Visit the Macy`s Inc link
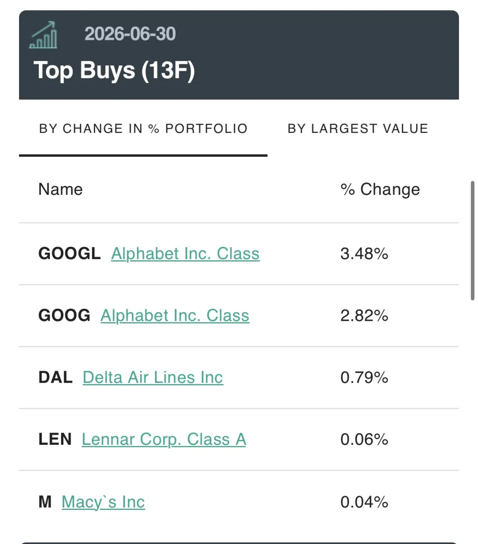 coord(103,502)
